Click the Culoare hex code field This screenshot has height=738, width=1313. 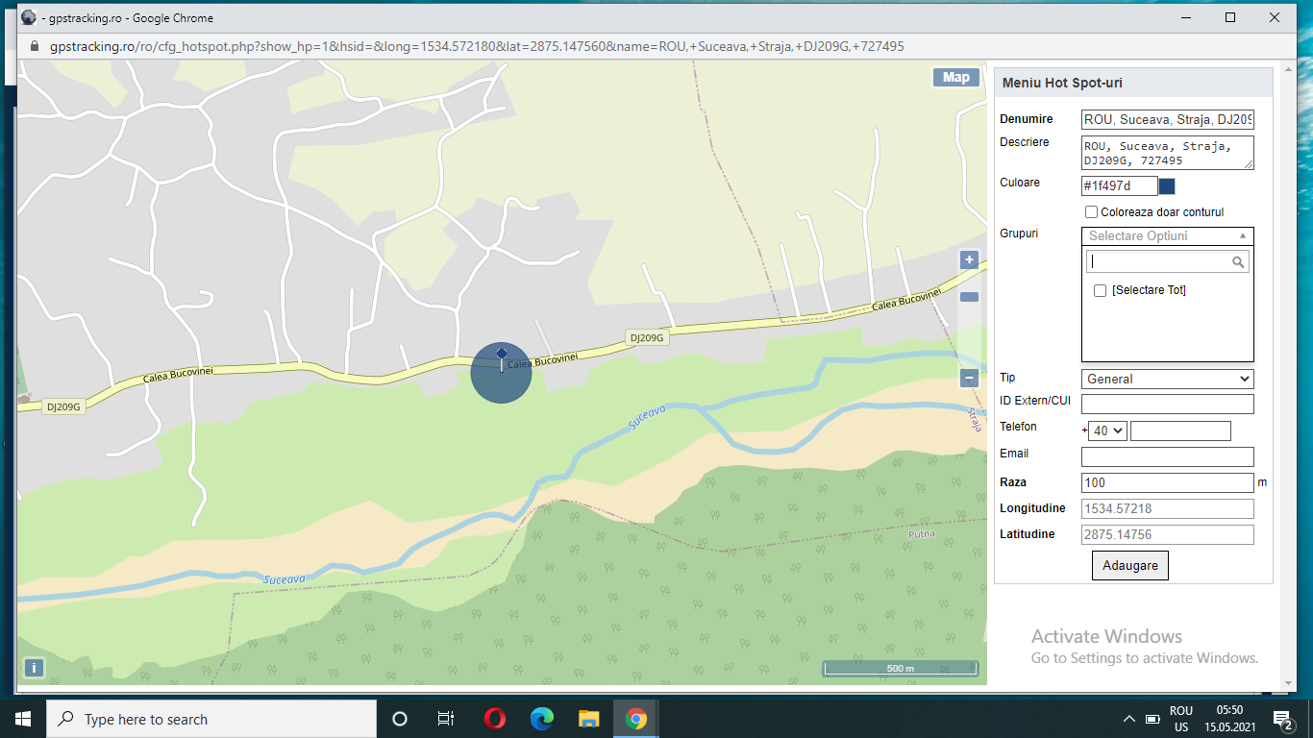(x=1119, y=185)
